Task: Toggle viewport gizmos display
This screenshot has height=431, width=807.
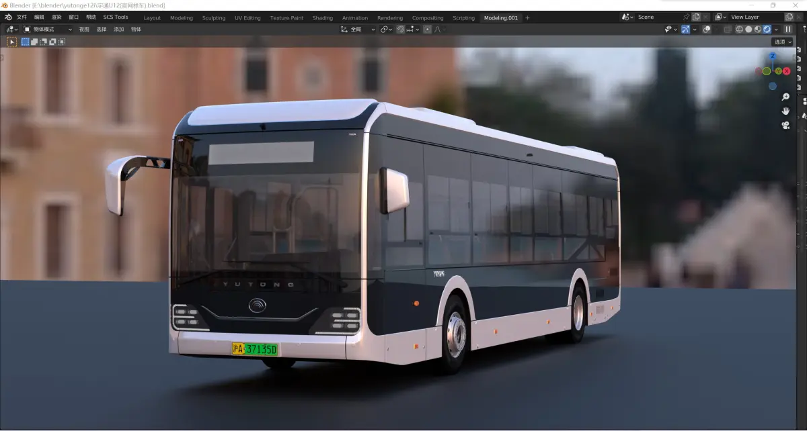Action: click(685, 30)
